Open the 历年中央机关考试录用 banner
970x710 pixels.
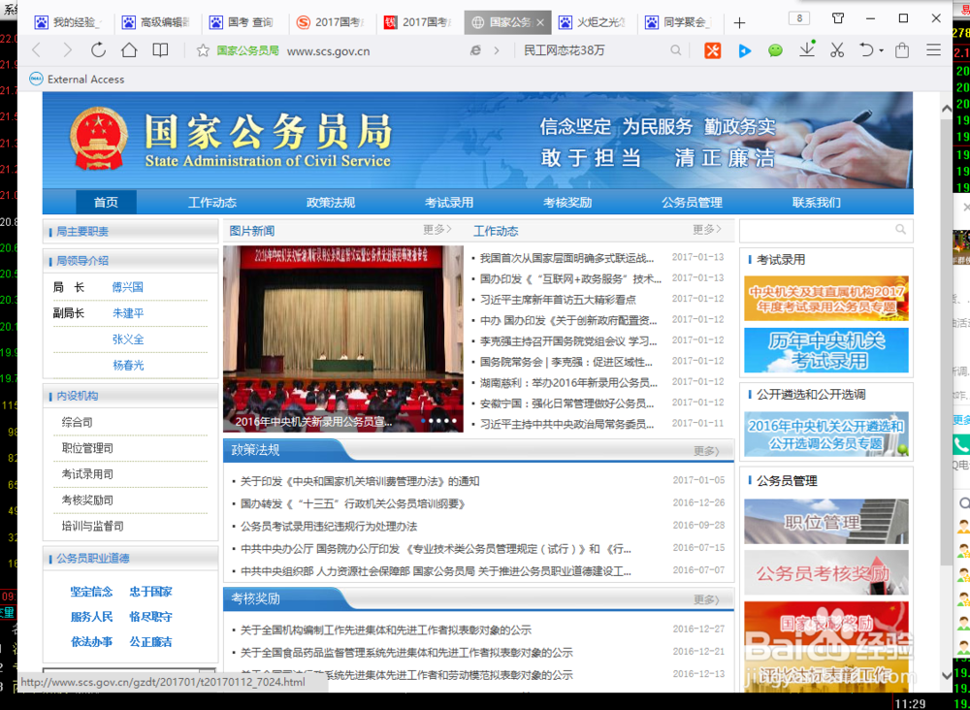tap(825, 350)
